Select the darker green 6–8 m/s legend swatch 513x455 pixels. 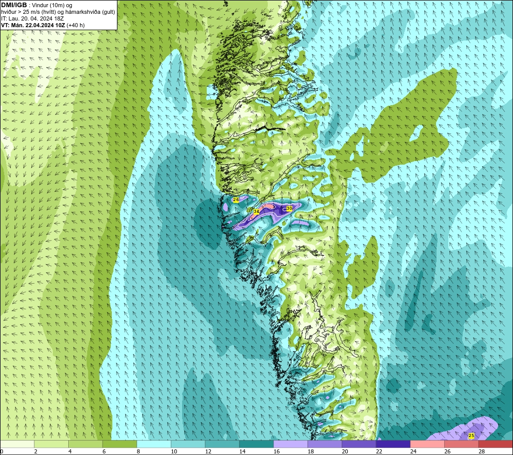click(x=120, y=444)
